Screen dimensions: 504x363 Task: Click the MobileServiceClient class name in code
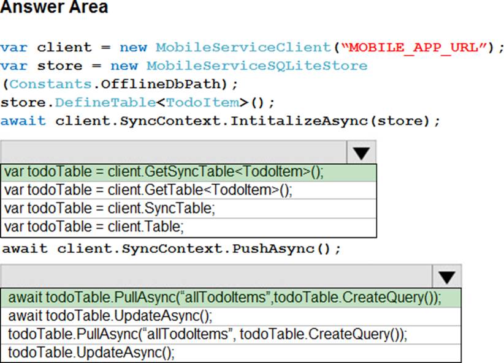click(x=243, y=47)
